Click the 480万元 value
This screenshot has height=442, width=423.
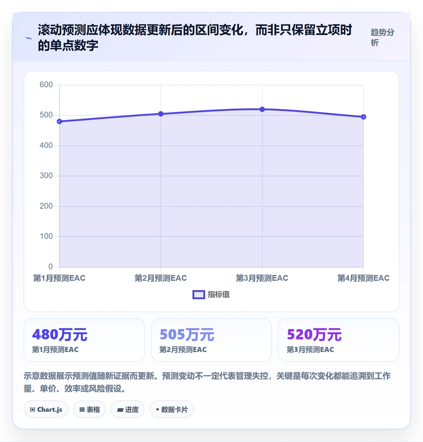[60, 335]
